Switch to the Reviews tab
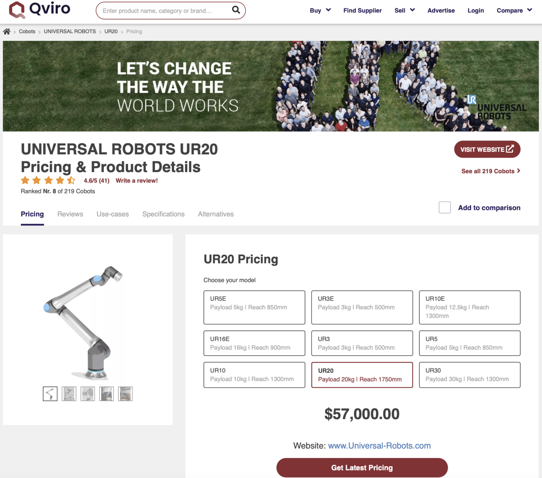 point(70,214)
